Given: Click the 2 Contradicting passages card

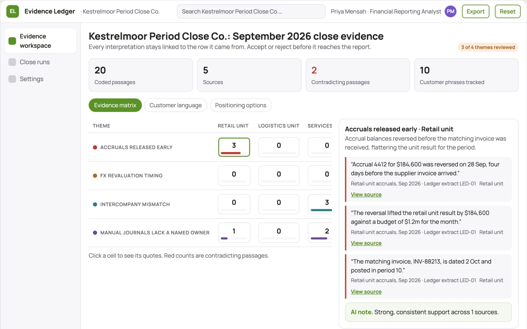Looking at the screenshot, I should pos(358,75).
